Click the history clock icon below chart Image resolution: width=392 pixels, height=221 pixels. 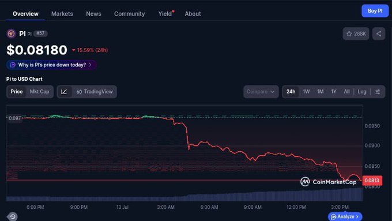coord(12,216)
